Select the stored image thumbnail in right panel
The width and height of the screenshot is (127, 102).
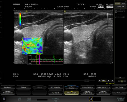pyautogui.click(x=120, y=15)
